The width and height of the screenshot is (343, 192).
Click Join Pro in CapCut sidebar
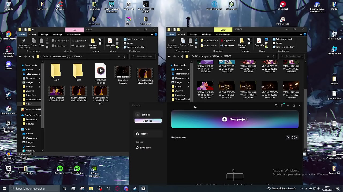(148, 121)
